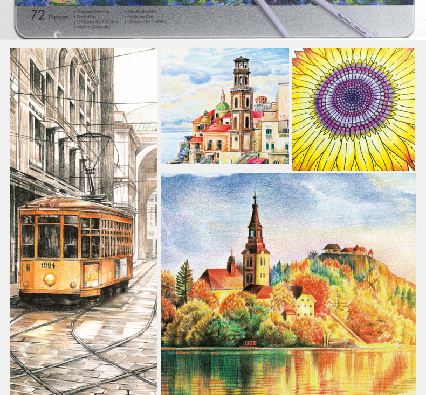Viewport: 426px width, 395px height.
Task: Click the 'Lapices de Colores' label
Action: coord(147,22)
